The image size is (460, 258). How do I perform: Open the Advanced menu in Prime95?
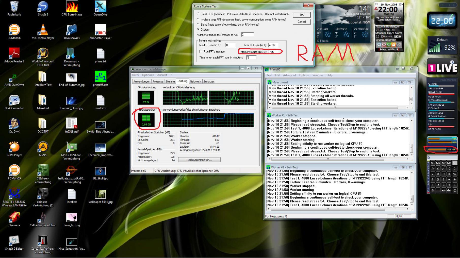click(289, 75)
